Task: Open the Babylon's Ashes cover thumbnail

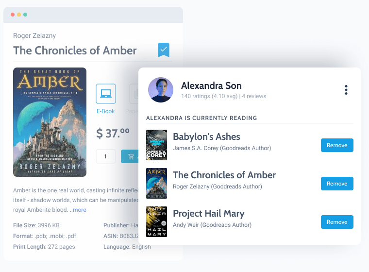Action: 156,145
